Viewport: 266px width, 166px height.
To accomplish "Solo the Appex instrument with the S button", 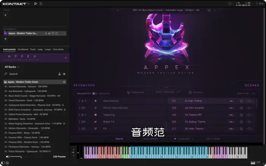I will click(x=46, y=33).
